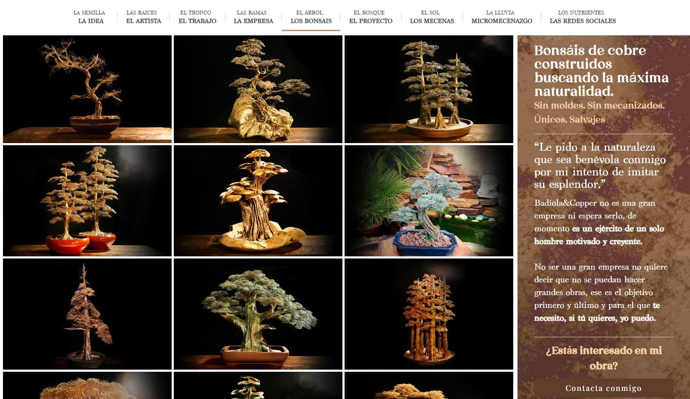Image resolution: width=690 pixels, height=399 pixels.
Task: Open the mushroom-shaped copper tree image
Action: click(x=258, y=201)
